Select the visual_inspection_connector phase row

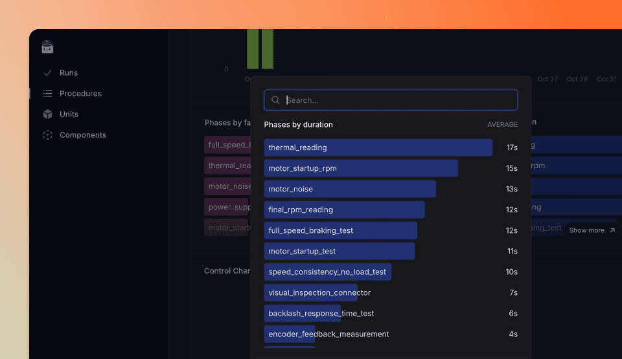coord(391,292)
